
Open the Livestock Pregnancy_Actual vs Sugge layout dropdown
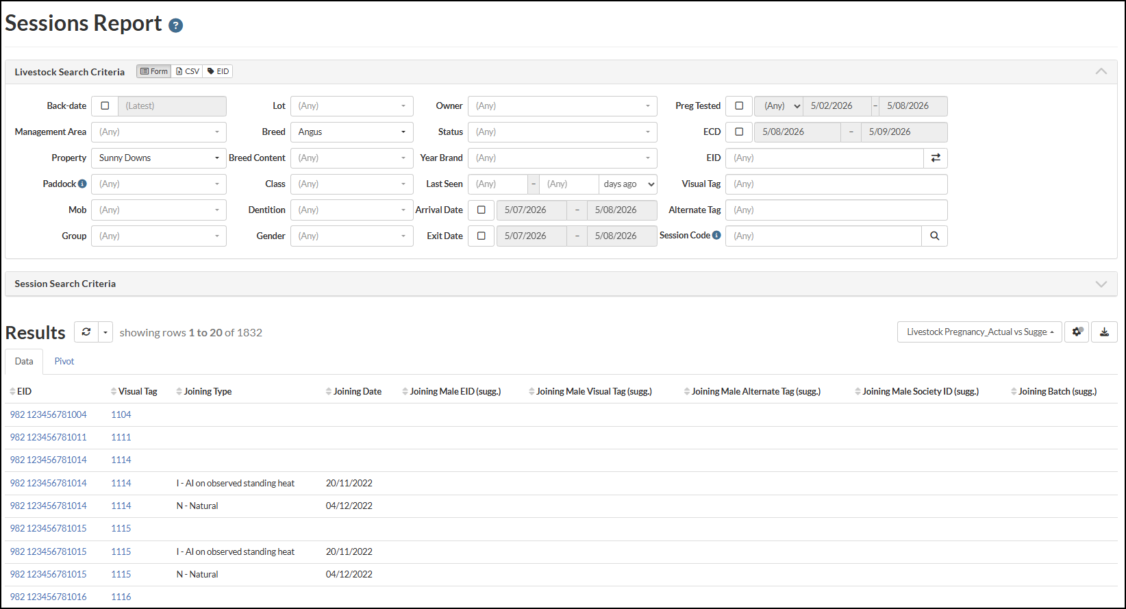point(980,332)
